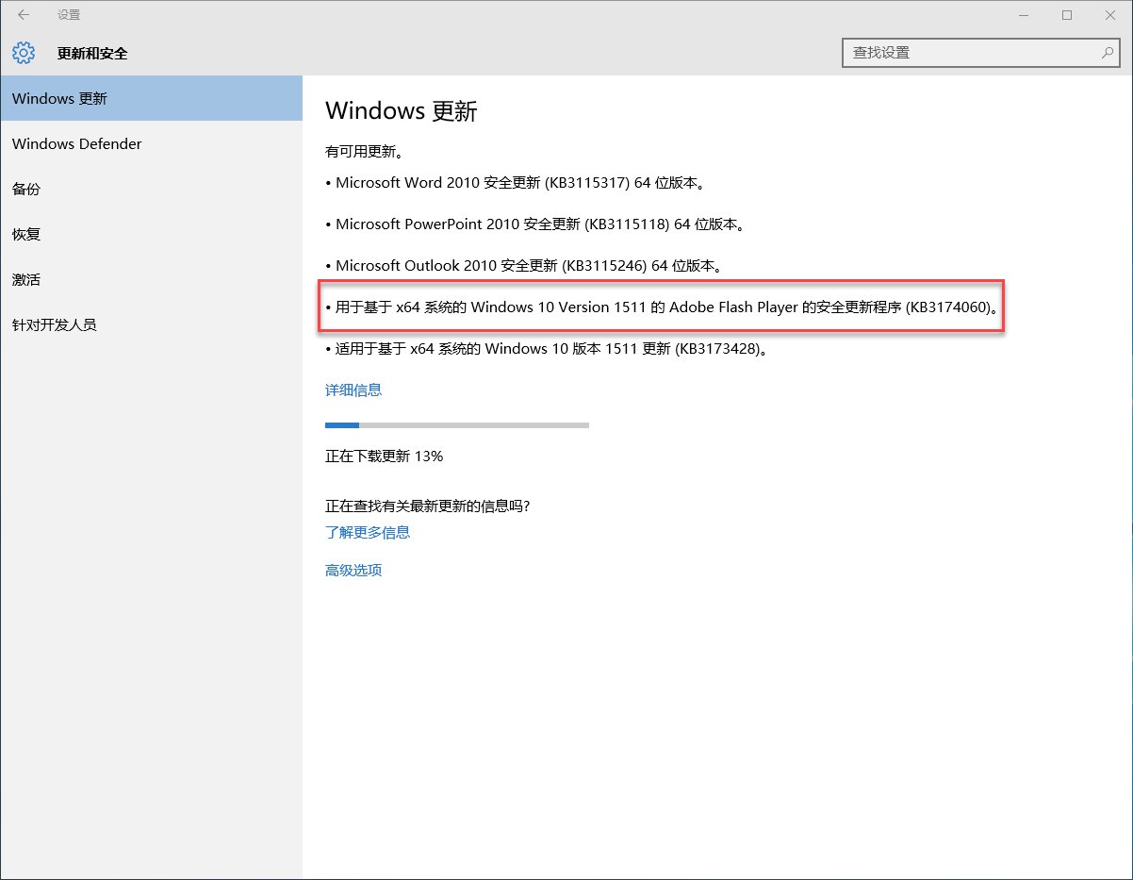Select the KB3174060 Adobe Flash Player update entry
Viewport: 1133px width, 880px height.
click(660, 307)
